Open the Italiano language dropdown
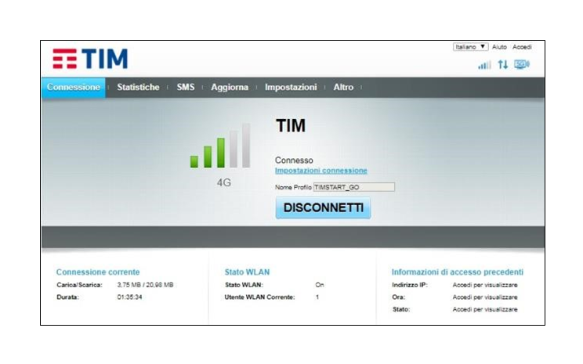This screenshot has width=583, height=364. [470, 47]
